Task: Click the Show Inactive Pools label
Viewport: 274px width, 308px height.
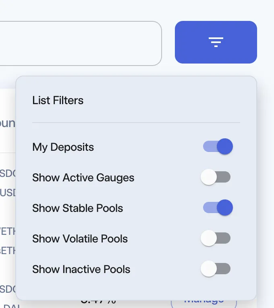Action: point(81,269)
